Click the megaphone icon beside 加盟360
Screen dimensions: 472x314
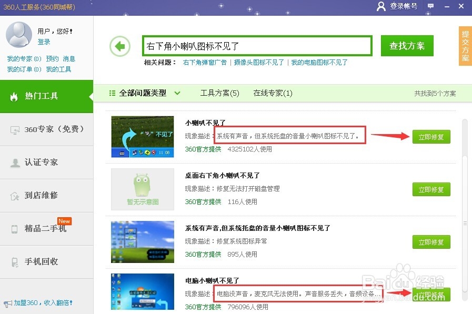click(x=8, y=303)
